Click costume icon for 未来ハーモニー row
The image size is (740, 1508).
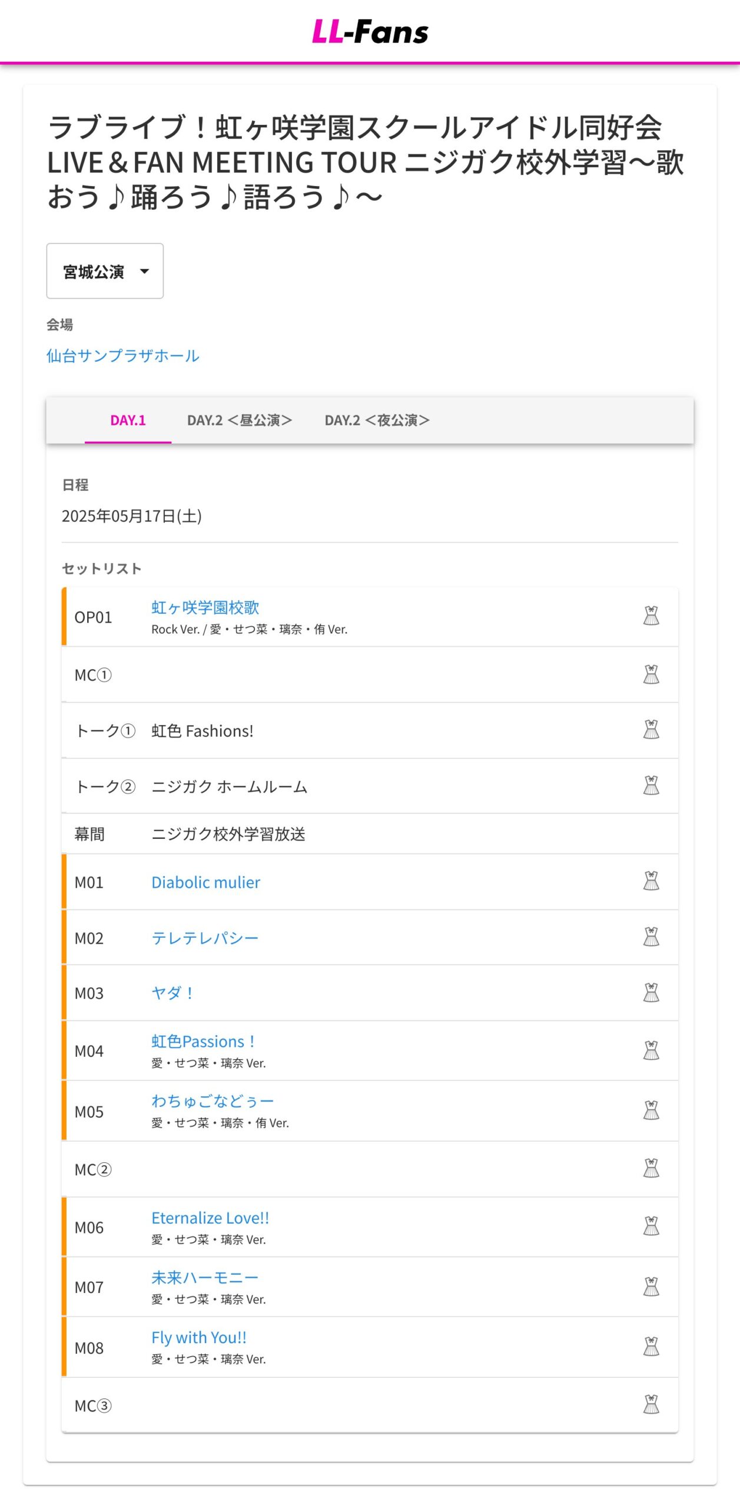pyautogui.click(x=651, y=1287)
